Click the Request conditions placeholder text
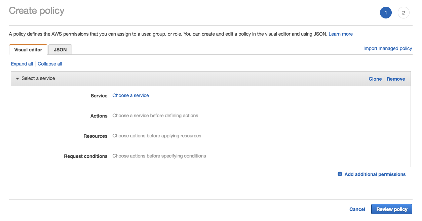The height and width of the screenshot is (221, 422). pyautogui.click(x=159, y=156)
